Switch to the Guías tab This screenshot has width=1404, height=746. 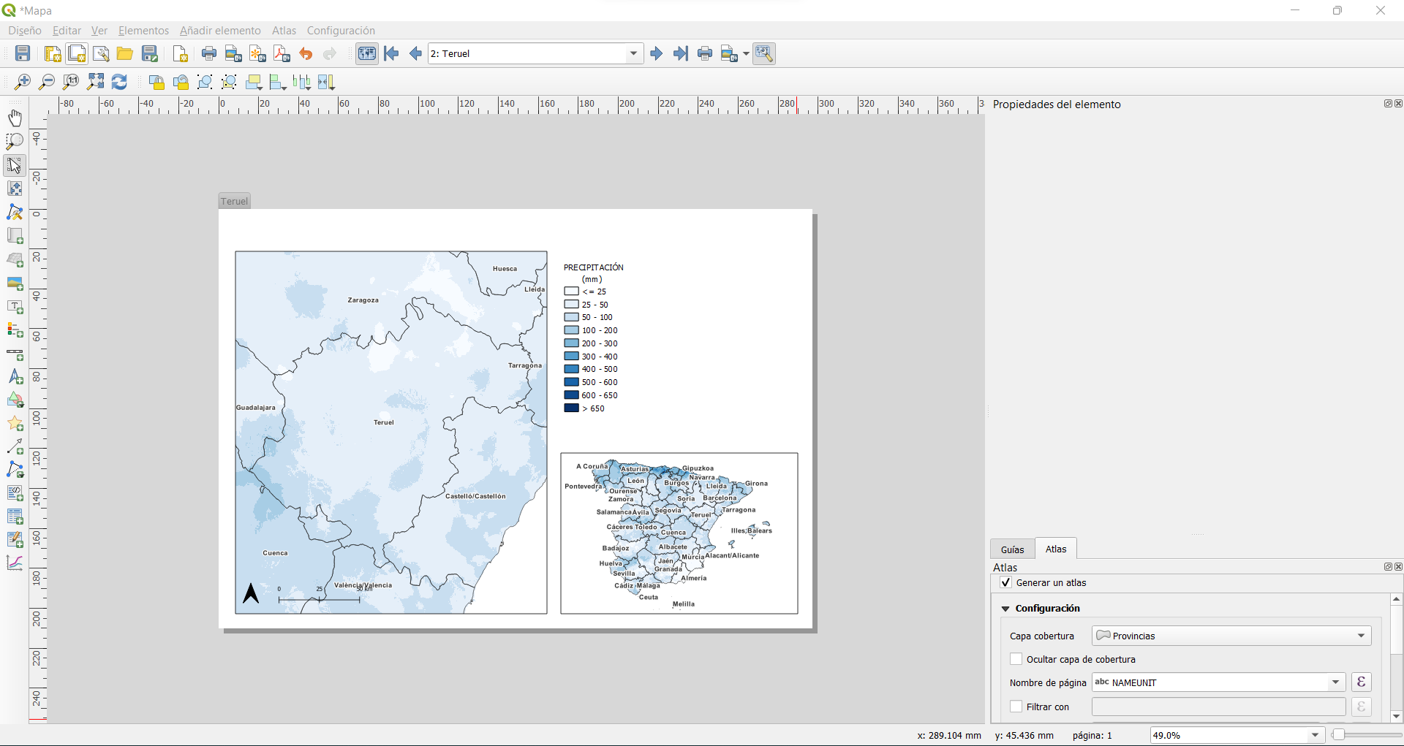pyautogui.click(x=1012, y=549)
